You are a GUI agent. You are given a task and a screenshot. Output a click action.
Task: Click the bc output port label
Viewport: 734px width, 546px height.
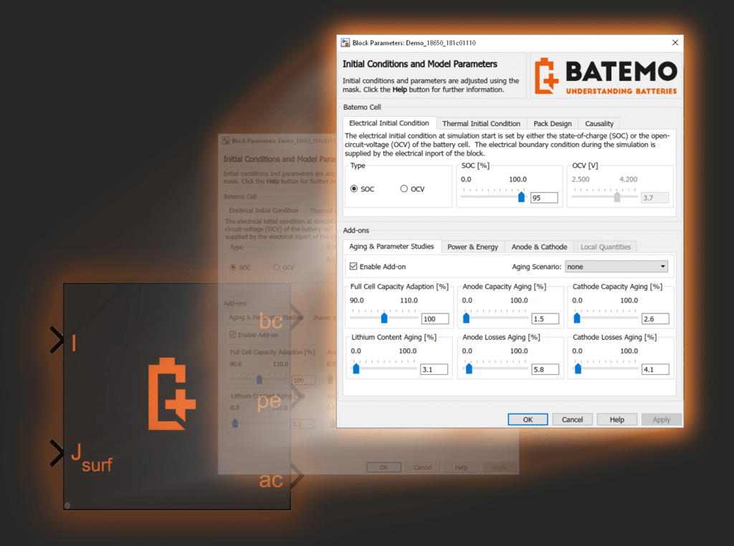point(271,321)
